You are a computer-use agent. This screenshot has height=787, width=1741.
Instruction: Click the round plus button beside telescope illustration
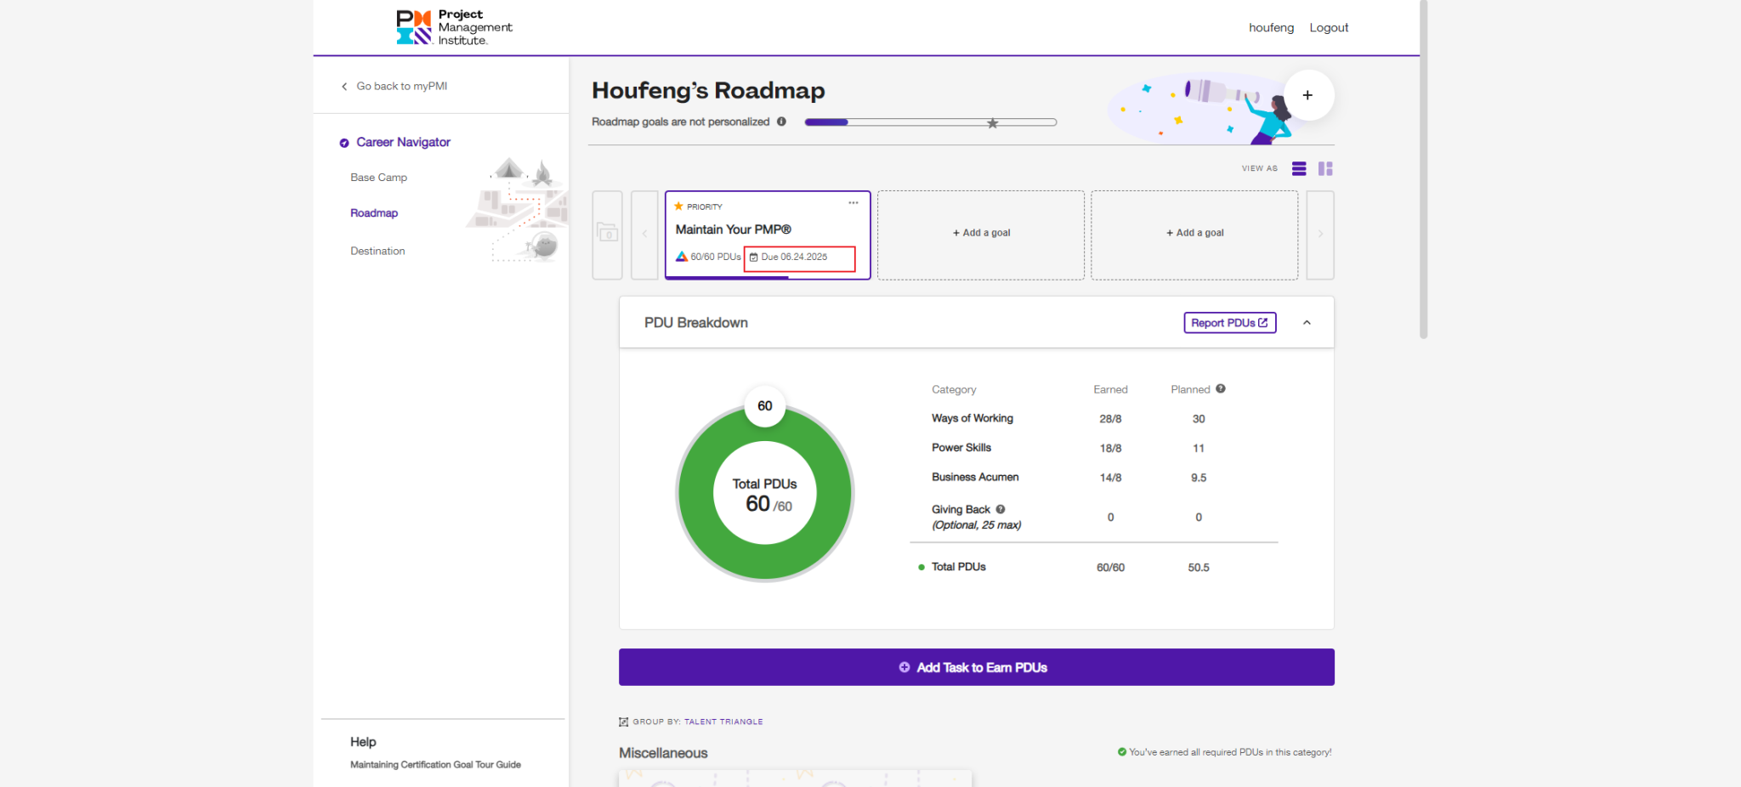click(1307, 95)
